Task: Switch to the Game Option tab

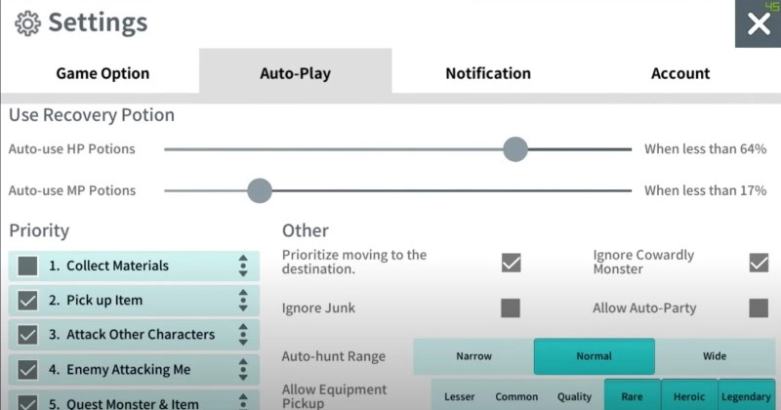Action: [103, 73]
